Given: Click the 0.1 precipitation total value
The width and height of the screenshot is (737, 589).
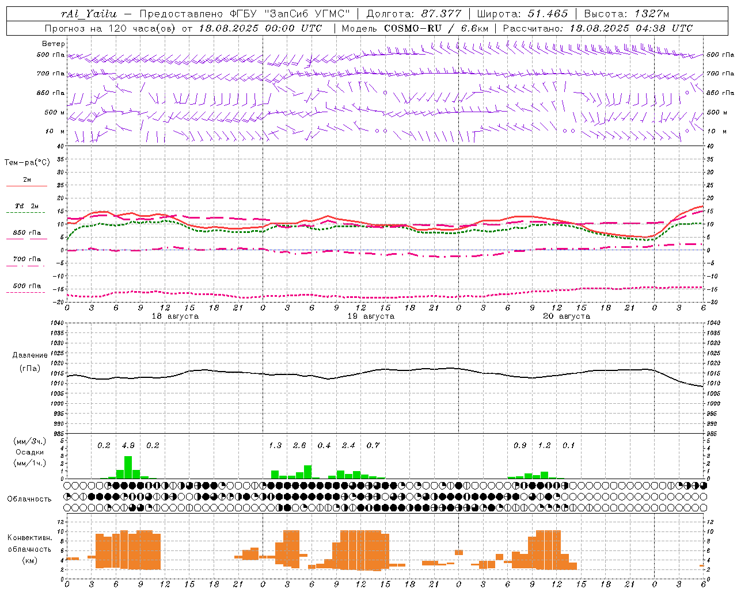Looking at the screenshot, I should coord(569,445).
